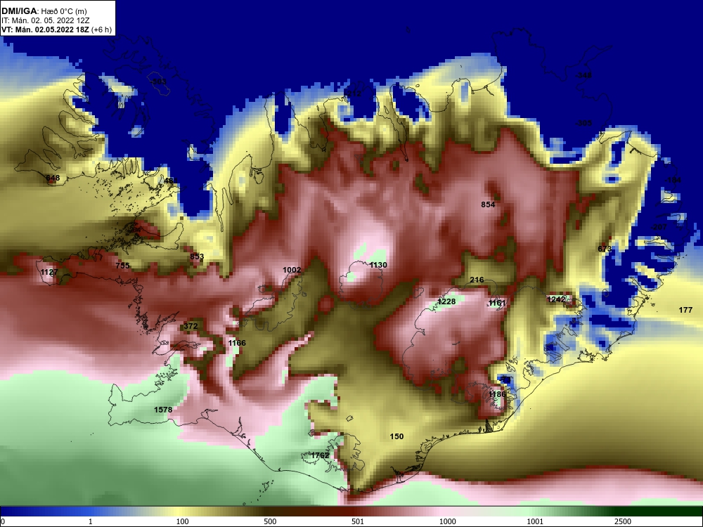
Task: Click the VT Mán. 02.05.2022 18Z line
Action: (56, 30)
